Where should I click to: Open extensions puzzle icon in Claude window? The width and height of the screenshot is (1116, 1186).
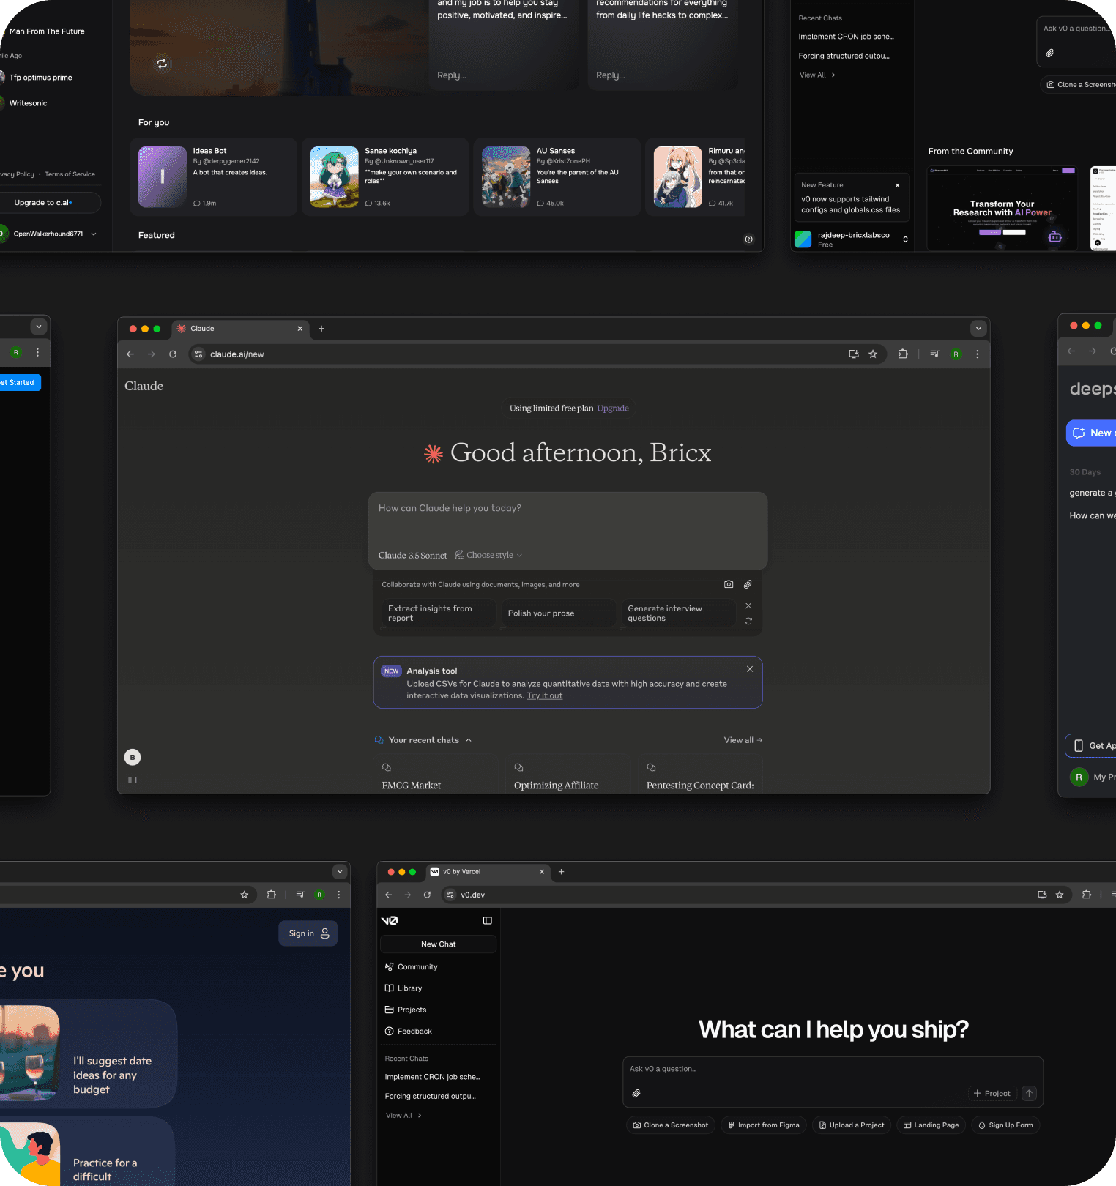(x=903, y=354)
